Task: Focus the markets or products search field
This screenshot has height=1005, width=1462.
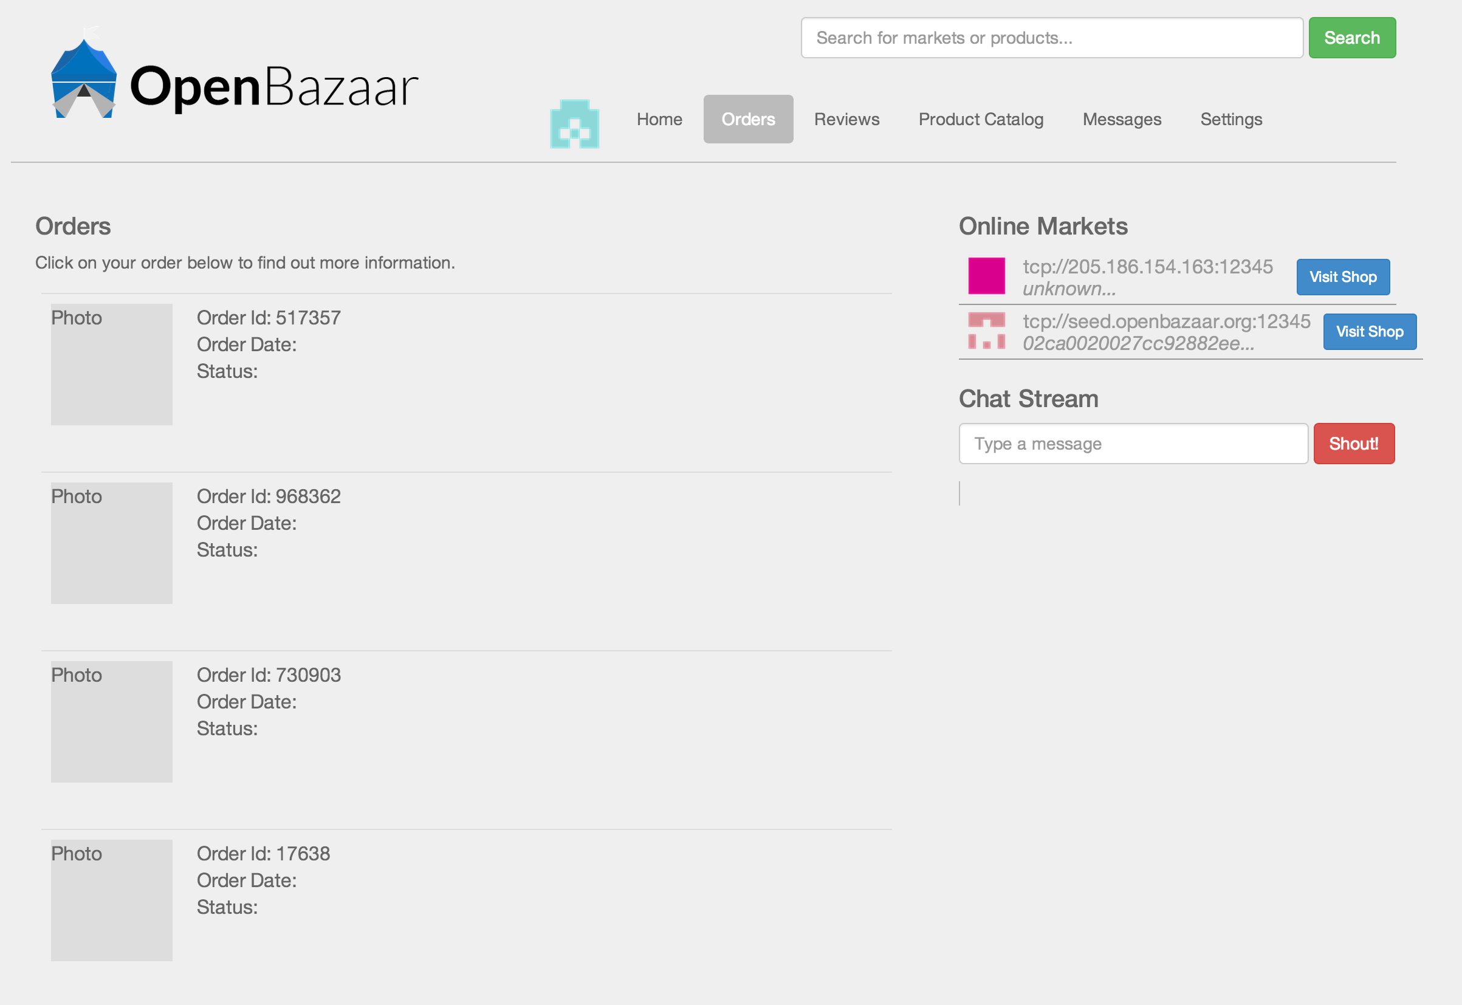Action: pos(1051,38)
